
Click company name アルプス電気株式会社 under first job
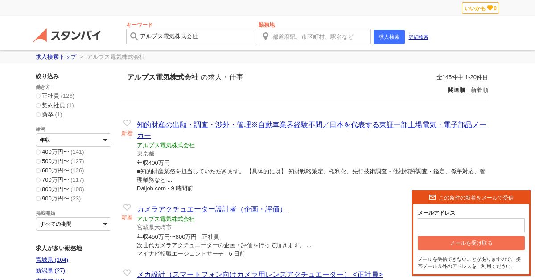166,145
